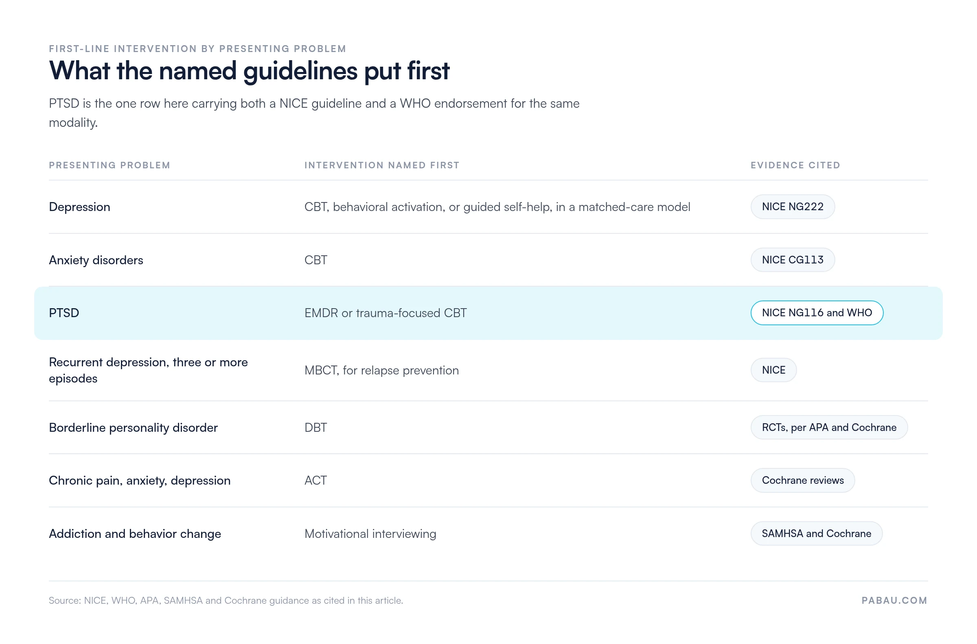Select the NICE CG113 evidence pill
Image resolution: width=977 pixels, height=644 pixels.
[792, 259]
